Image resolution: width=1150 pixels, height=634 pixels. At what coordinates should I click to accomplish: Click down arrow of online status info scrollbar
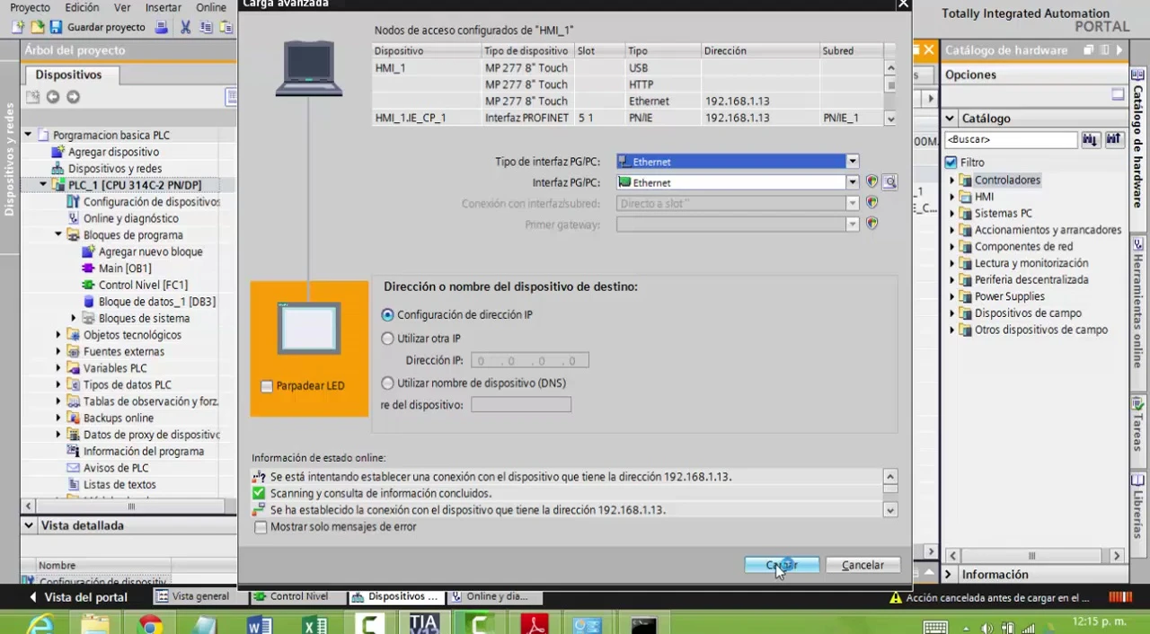(x=890, y=510)
